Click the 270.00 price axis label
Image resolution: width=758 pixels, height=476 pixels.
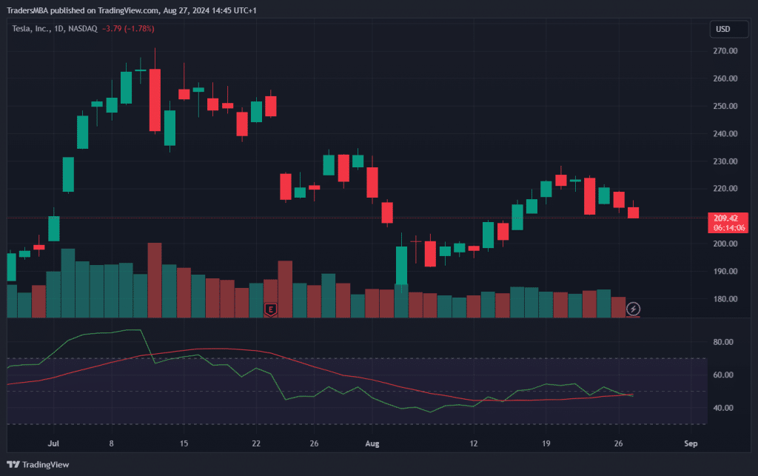pos(725,51)
